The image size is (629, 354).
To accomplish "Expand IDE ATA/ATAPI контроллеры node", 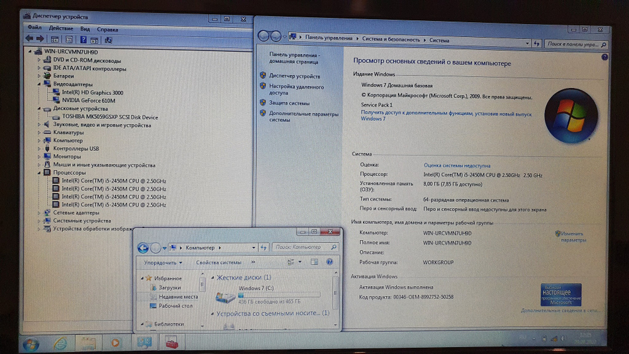I will tap(39, 68).
